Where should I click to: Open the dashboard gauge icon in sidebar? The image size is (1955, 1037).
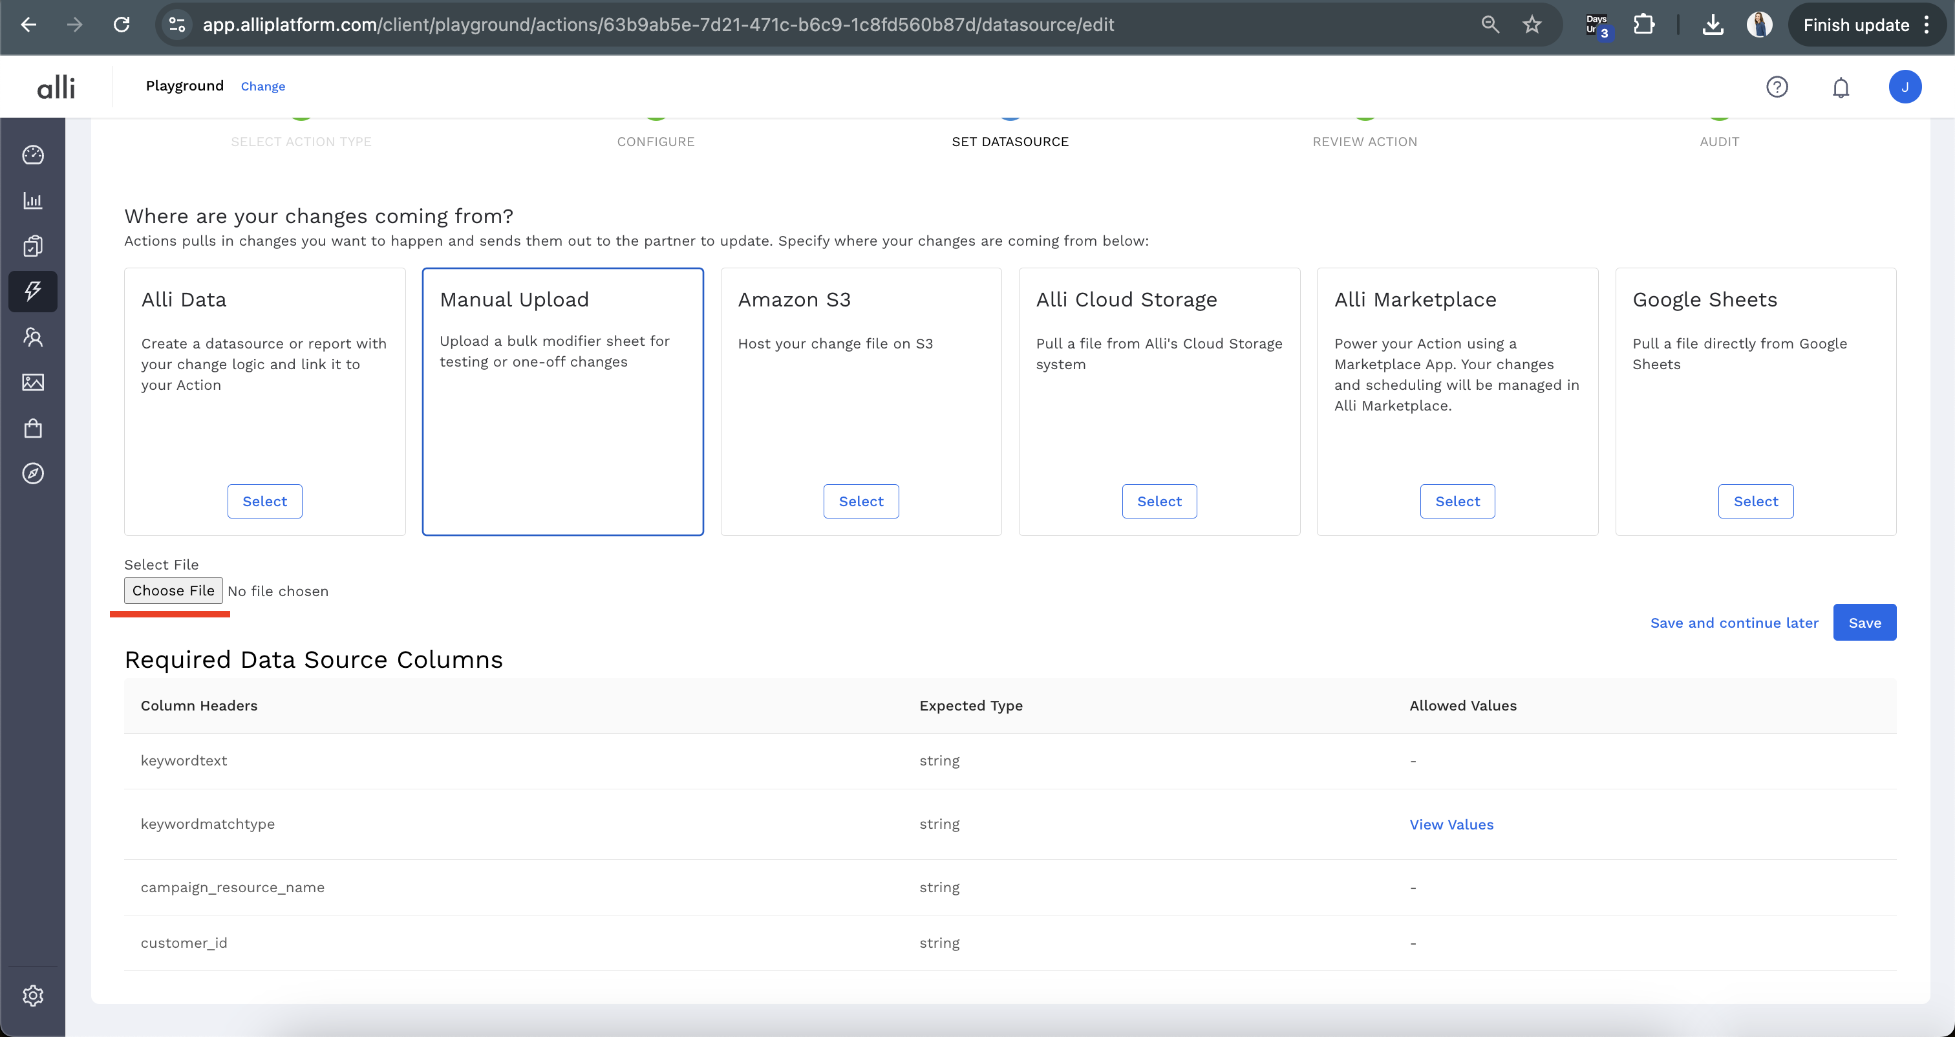pos(32,155)
